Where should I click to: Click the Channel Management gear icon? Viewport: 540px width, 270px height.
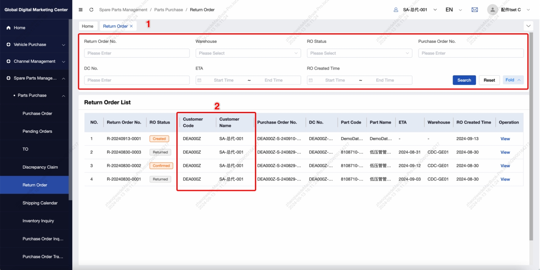tap(8, 61)
